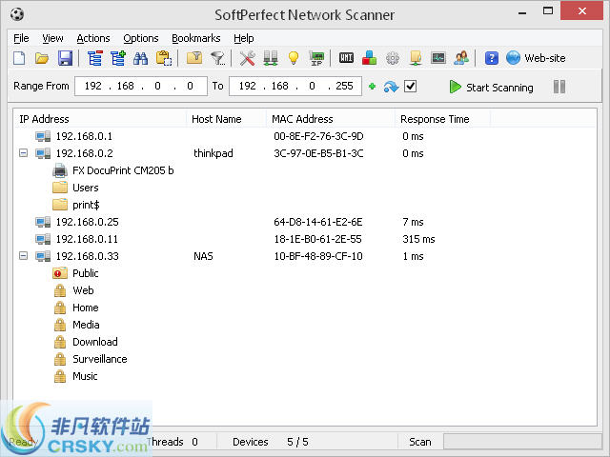Sort by MAC Address column header
The height and width of the screenshot is (457, 610).
coord(331,119)
